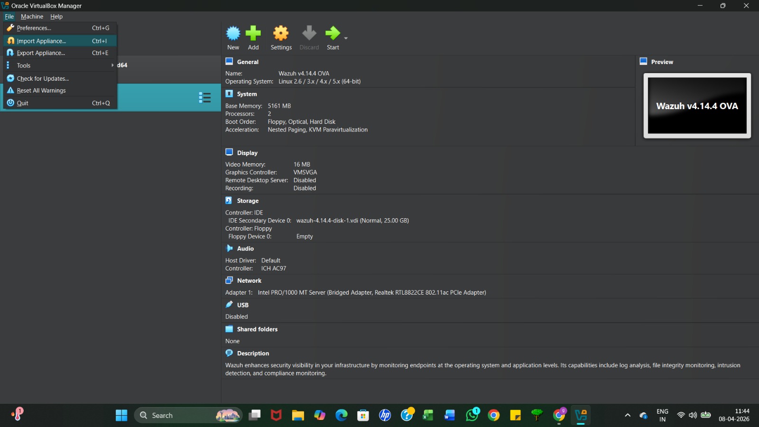759x427 pixels.
Task: Open the VM tools list icon in machine row
Action: pyautogui.click(x=204, y=98)
